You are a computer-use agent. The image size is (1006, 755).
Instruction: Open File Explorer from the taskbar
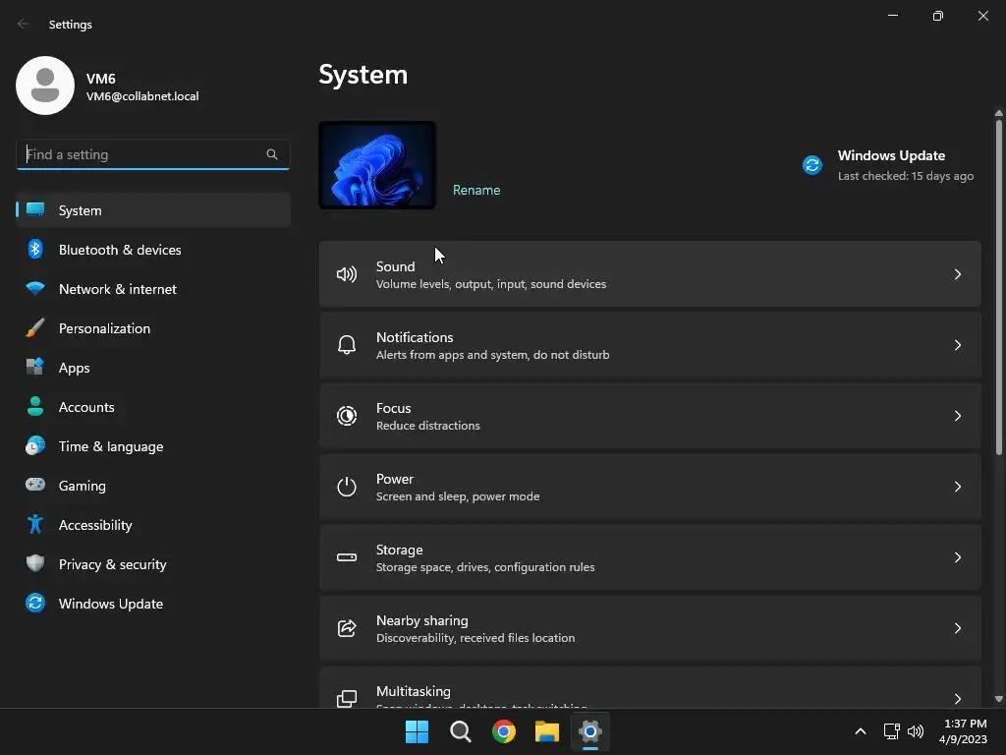(x=547, y=731)
